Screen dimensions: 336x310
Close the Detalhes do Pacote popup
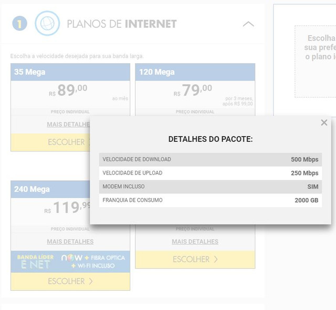coord(324,122)
